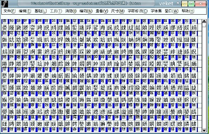
Task: Open the 查看(V) menu
Action: pyautogui.click(x=102, y=11)
